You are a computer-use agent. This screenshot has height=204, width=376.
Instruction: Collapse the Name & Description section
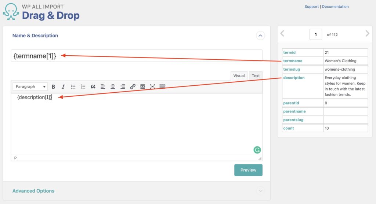[x=260, y=36]
